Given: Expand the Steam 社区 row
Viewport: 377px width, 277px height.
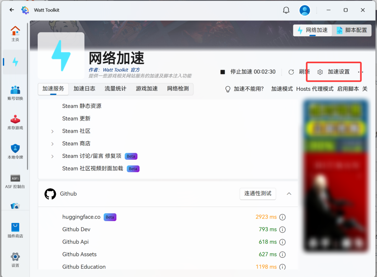Looking at the screenshot, I should (52, 131).
